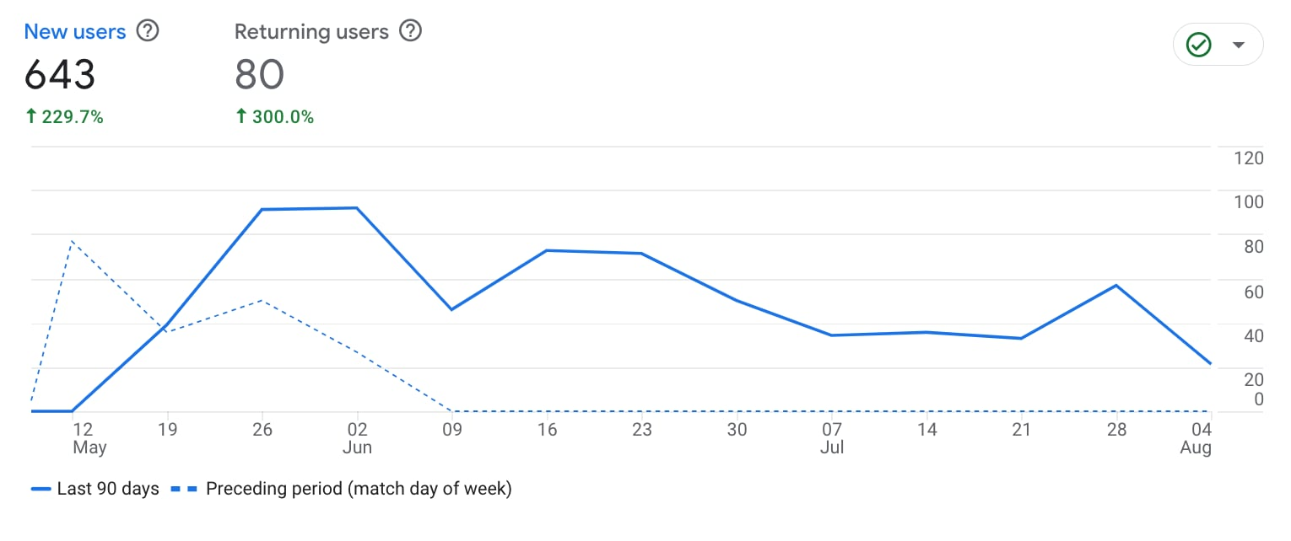This screenshot has width=1291, height=541.
Task: Click the 300.0% increase indicator
Action: pos(274,117)
